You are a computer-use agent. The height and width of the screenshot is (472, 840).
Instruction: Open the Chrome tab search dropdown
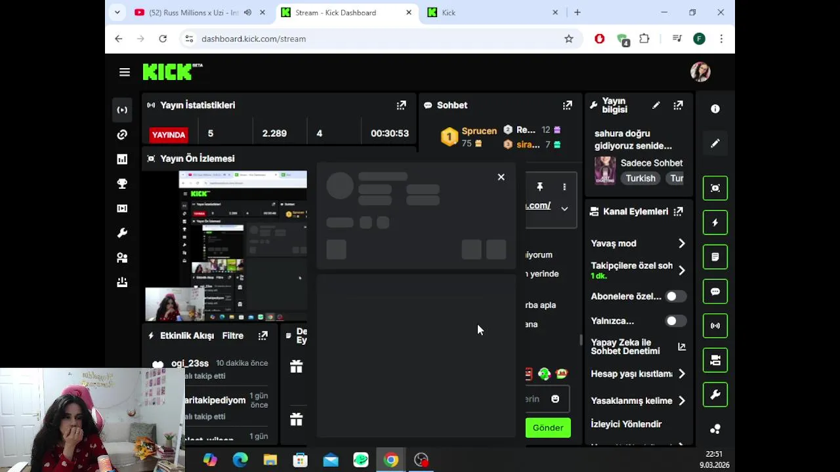117,12
